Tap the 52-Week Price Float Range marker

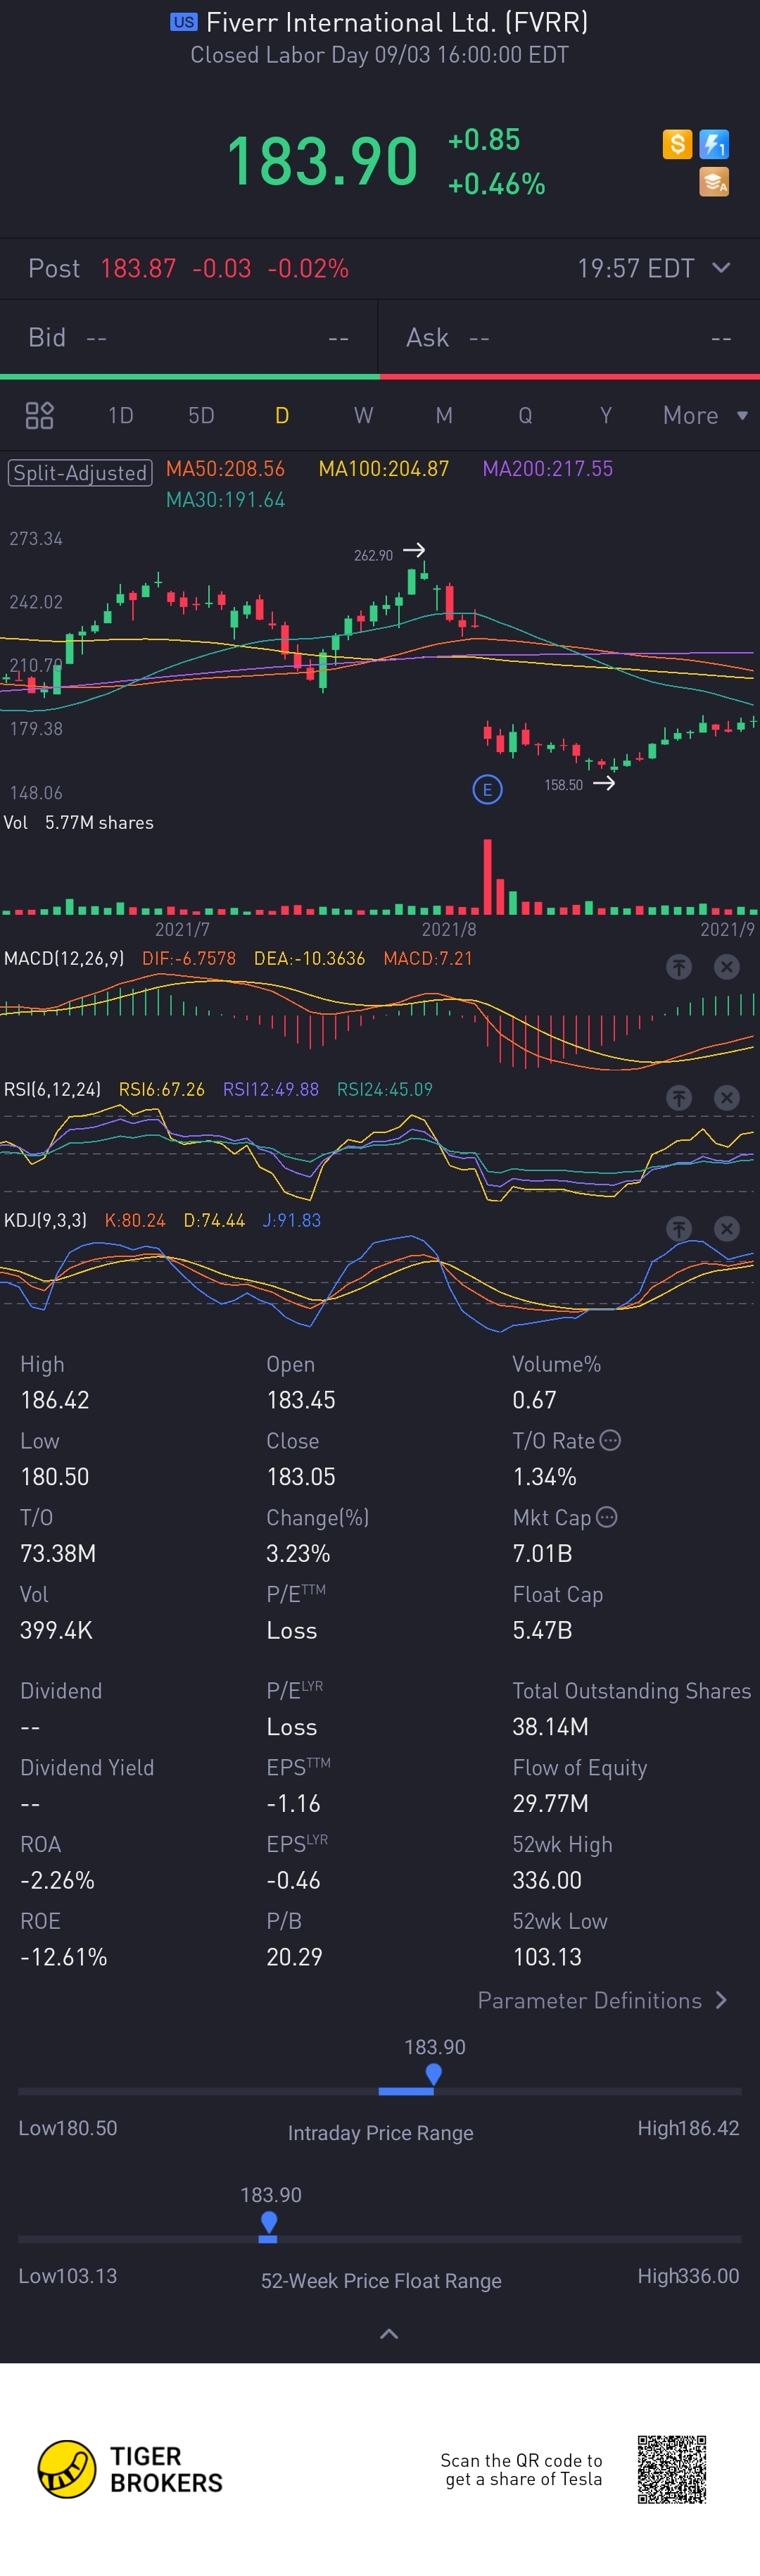269,2224
